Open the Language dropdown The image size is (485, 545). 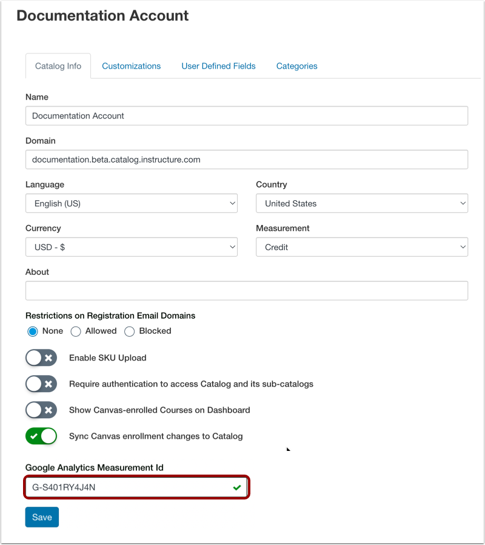pos(132,203)
